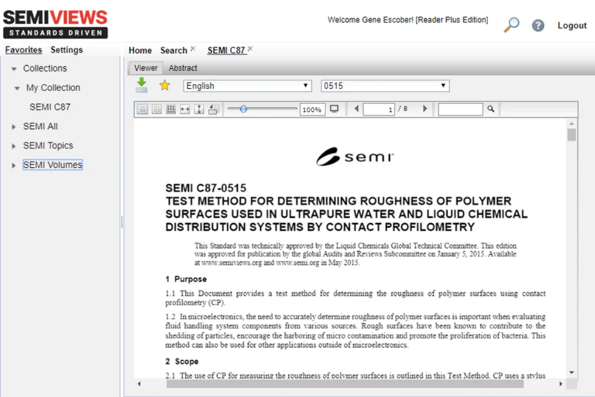Click the green download document icon
The width and height of the screenshot is (595, 397).
pyautogui.click(x=142, y=85)
